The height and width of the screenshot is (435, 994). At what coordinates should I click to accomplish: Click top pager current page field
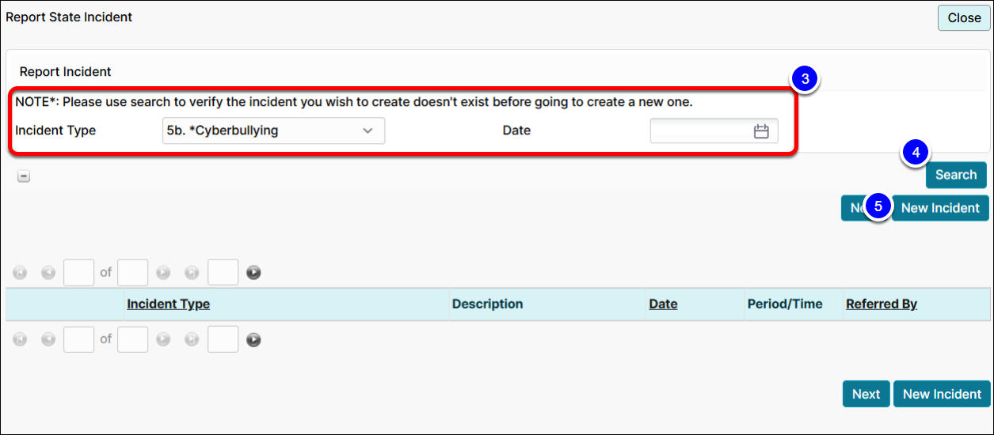[x=78, y=272]
